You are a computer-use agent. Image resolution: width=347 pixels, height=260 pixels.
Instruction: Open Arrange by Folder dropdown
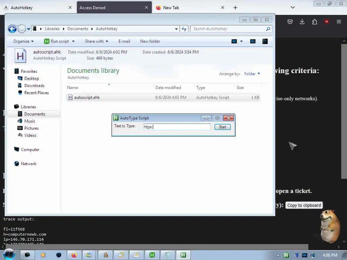(252, 74)
